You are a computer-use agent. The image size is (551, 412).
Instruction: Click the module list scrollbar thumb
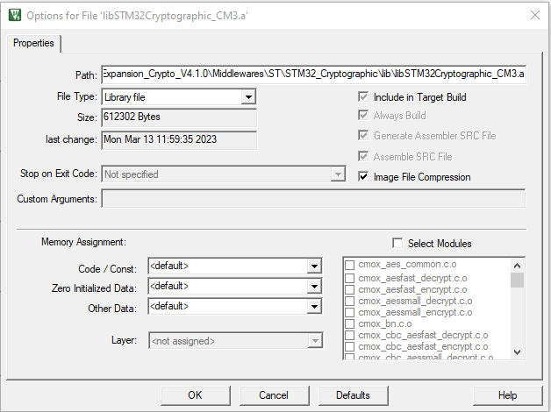pos(517,280)
